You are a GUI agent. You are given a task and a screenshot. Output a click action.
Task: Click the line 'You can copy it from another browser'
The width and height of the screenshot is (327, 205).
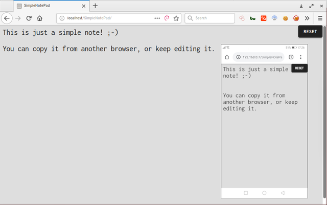pos(70,49)
